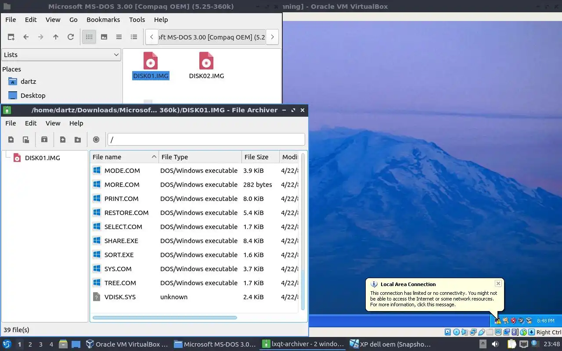This screenshot has height=351, width=562.
Task: Switch to detailed list view in file manager
Action: 134,37
